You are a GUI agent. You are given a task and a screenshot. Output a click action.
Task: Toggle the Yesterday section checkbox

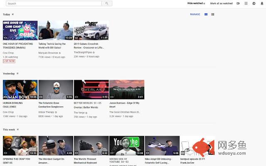click(17, 73)
